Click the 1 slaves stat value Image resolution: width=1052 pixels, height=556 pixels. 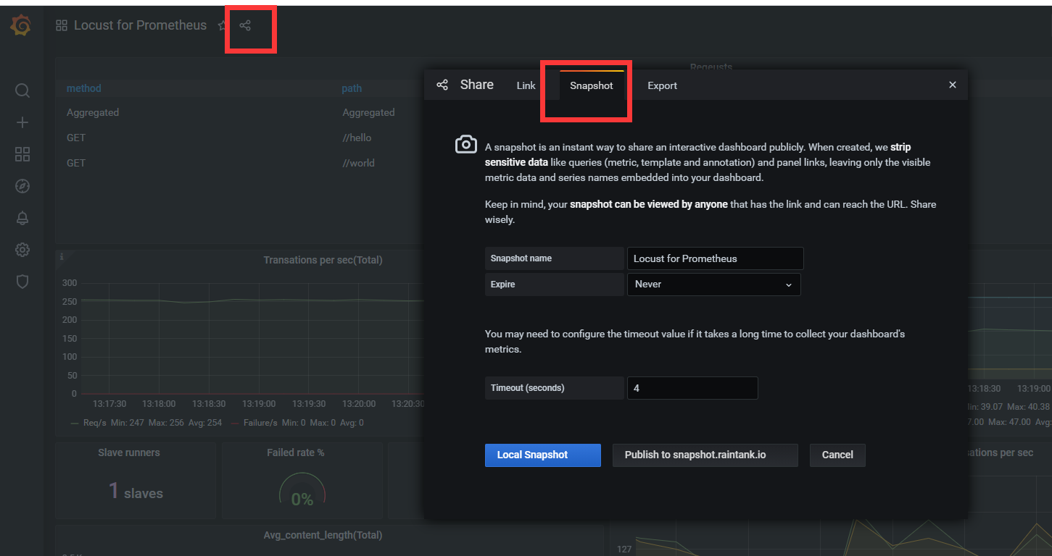click(x=136, y=492)
